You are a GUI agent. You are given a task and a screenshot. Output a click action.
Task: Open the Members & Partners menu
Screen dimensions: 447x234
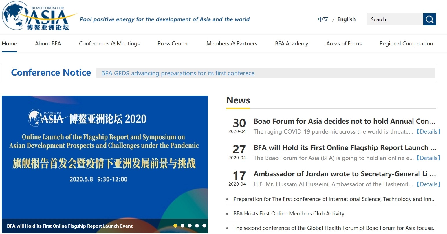(x=232, y=44)
